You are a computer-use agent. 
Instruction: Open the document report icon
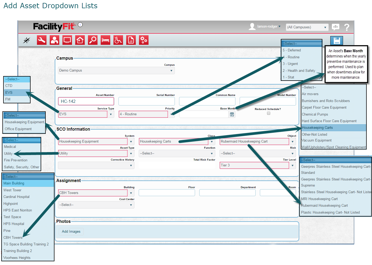click(131, 40)
